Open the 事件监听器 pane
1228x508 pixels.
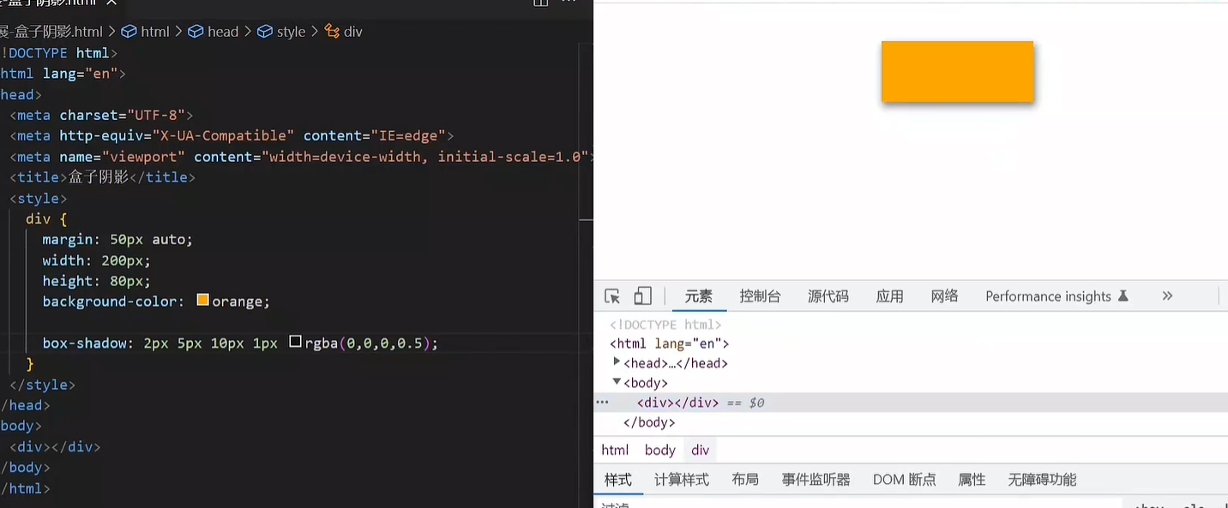coord(816,480)
